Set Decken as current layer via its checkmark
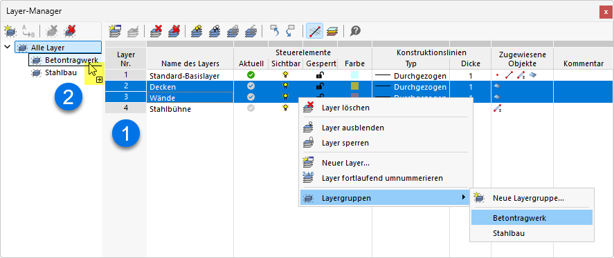614x258 pixels. pyautogui.click(x=251, y=86)
